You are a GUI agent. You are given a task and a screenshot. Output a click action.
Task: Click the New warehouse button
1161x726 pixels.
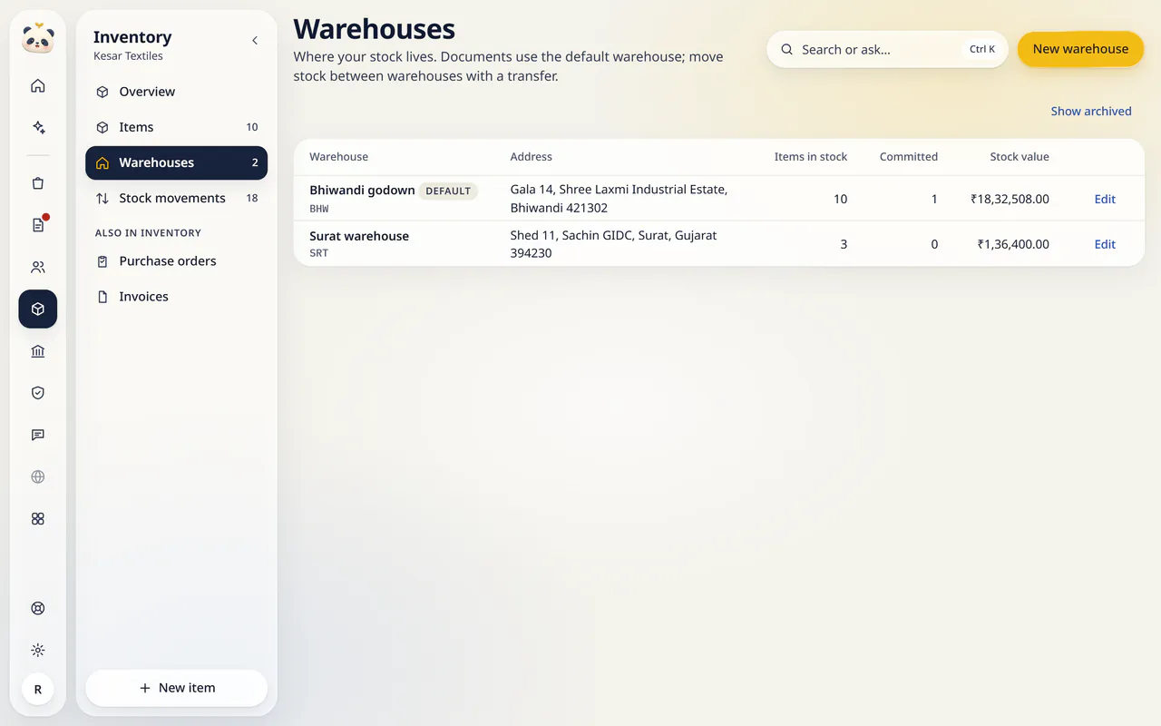(x=1080, y=49)
